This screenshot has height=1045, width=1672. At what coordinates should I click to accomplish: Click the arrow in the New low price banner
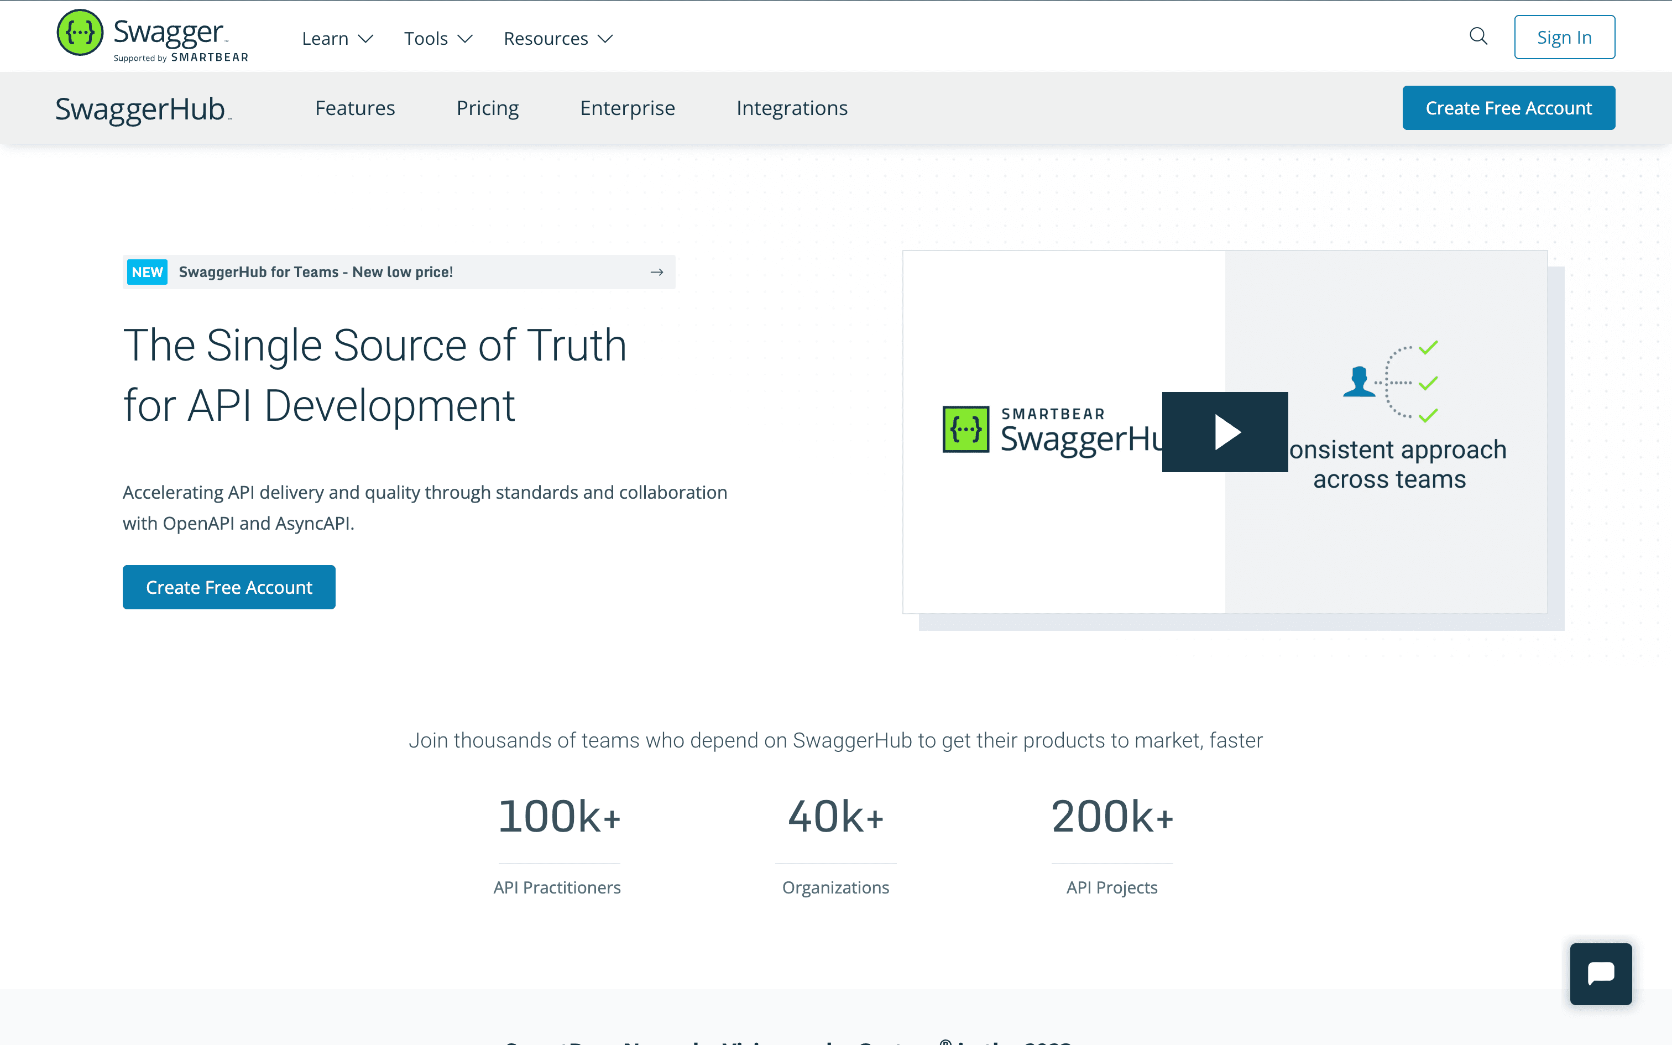[x=656, y=272]
